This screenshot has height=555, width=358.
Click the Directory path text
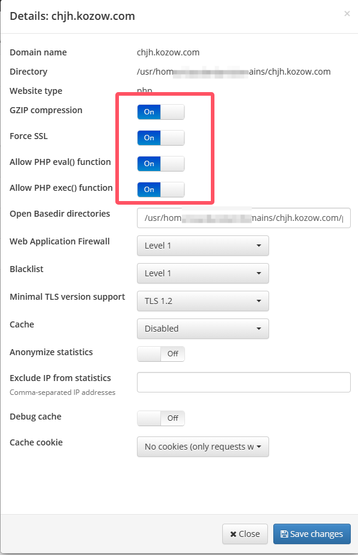(234, 72)
